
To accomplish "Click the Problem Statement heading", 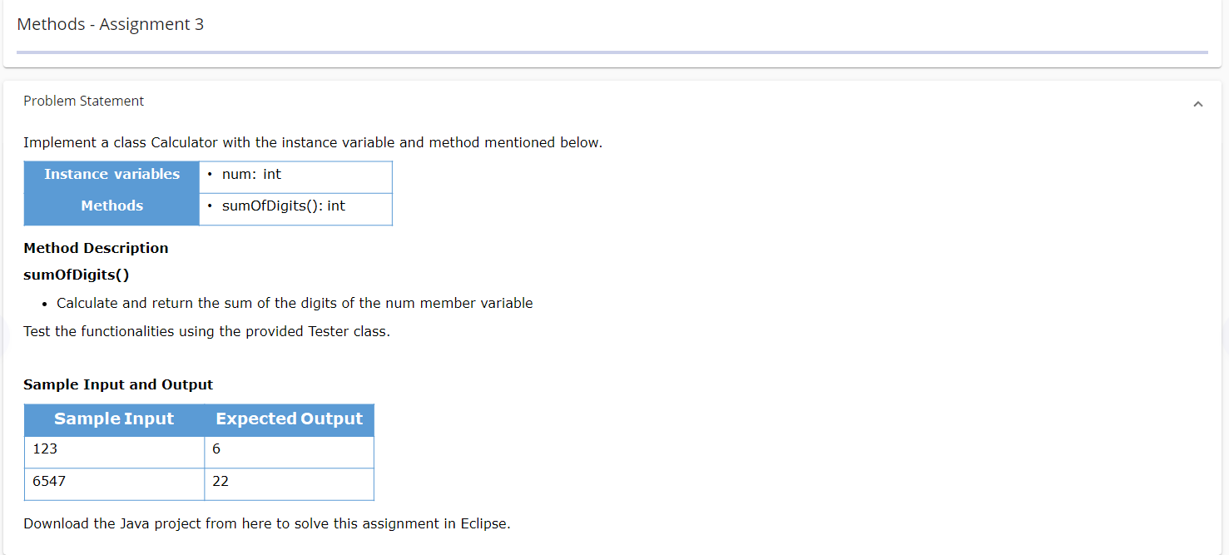I will click(x=83, y=101).
